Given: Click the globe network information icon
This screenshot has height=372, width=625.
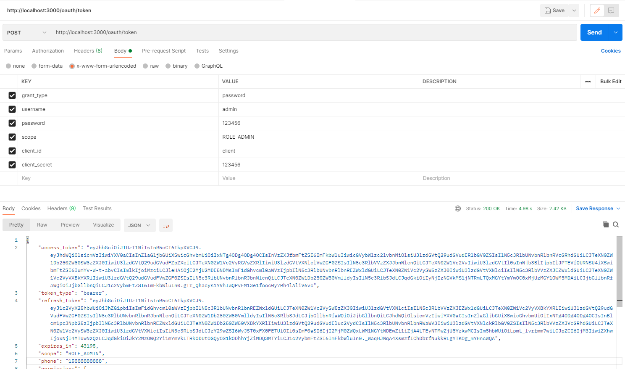Looking at the screenshot, I should click(458, 208).
